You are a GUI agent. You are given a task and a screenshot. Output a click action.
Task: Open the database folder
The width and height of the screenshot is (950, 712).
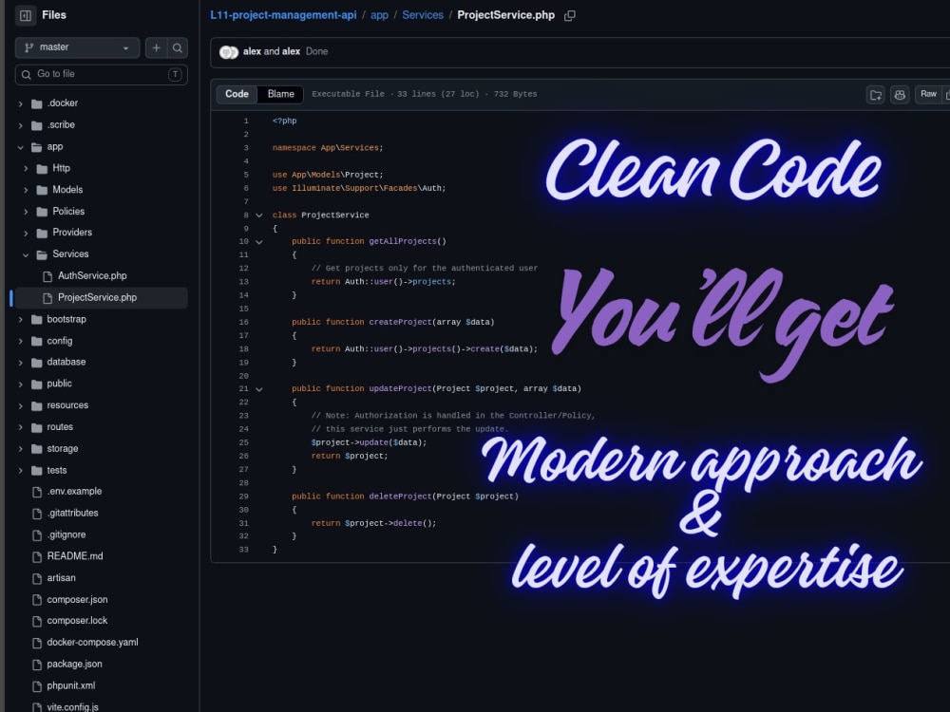(66, 362)
